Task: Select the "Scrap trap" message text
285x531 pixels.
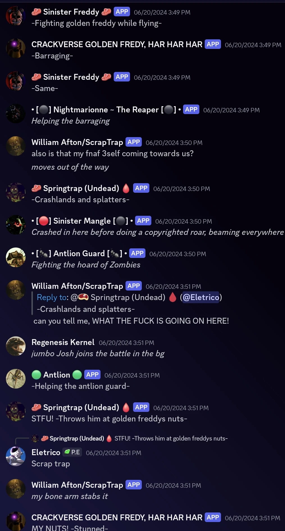Action: point(51,464)
